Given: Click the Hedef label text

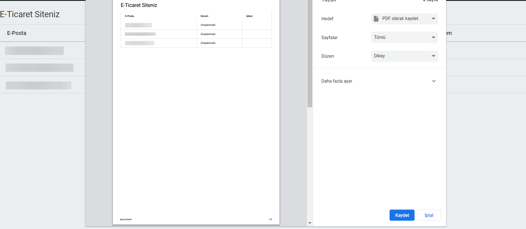Looking at the screenshot, I should (327, 19).
